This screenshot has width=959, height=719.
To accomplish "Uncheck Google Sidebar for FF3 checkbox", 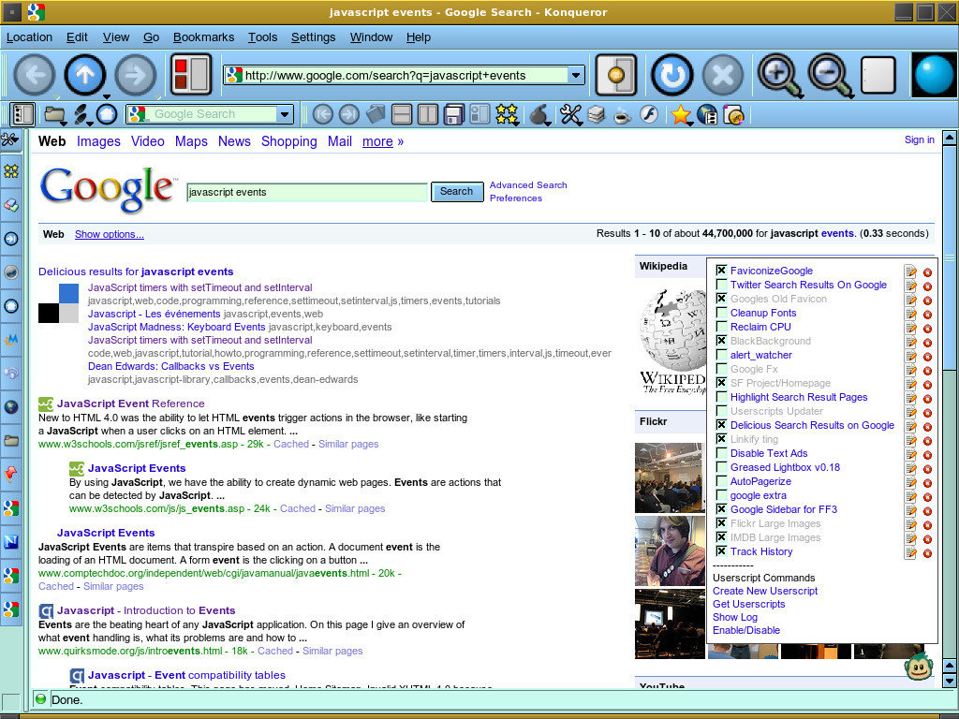I will pos(722,509).
